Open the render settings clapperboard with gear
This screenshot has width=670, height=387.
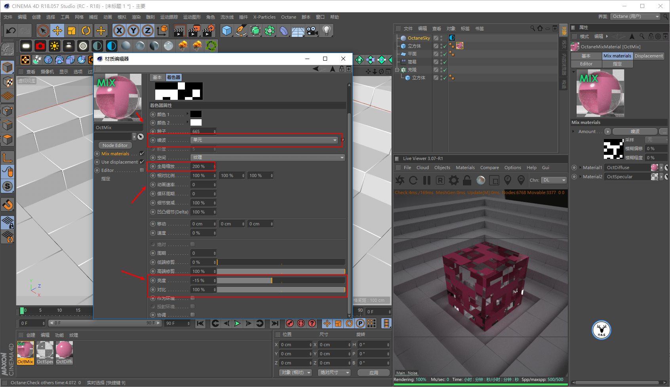point(209,31)
